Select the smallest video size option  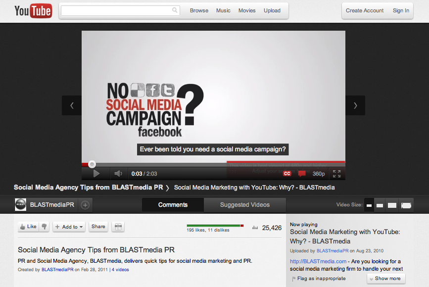click(369, 204)
